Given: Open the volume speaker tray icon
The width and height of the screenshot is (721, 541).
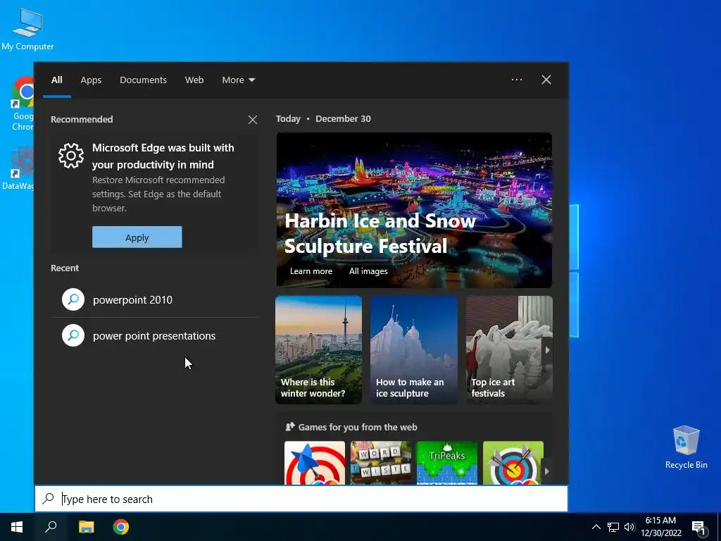Looking at the screenshot, I should pyautogui.click(x=629, y=527).
